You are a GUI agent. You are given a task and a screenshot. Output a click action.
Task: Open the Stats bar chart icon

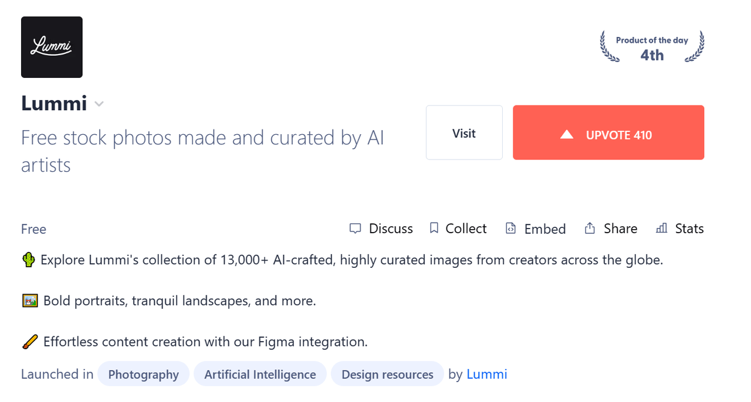coord(662,228)
